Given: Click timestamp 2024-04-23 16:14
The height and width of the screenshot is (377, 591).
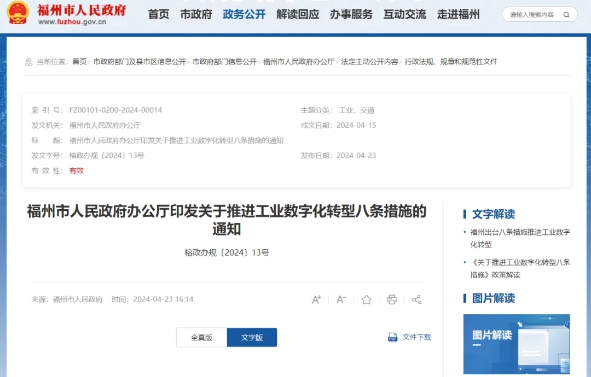Looking at the screenshot, I should pos(163,299).
